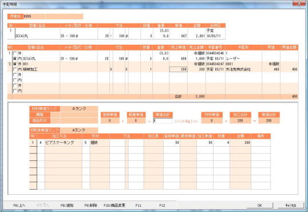The width and height of the screenshot is (308, 212).
Task: Click the 個数 shape cell in processing table
Action: [x=100, y=143]
